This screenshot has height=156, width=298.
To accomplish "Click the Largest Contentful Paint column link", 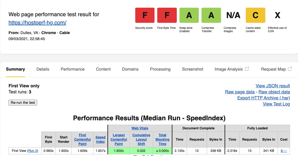I will click(118, 140).
